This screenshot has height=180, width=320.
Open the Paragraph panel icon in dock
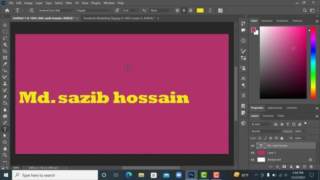(243, 85)
